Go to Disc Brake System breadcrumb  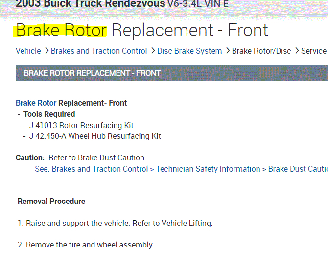tap(190, 51)
